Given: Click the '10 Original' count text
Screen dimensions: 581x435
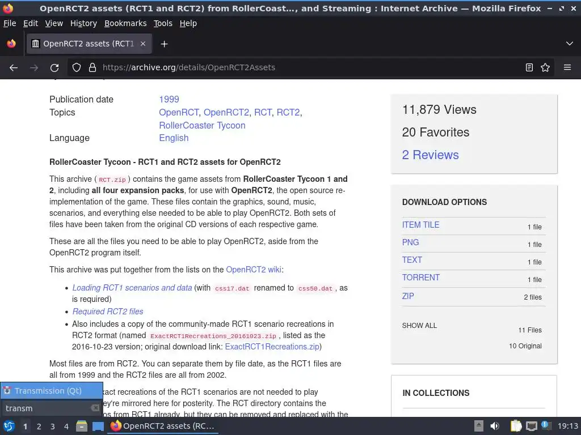Looking at the screenshot, I should [525, 346].
